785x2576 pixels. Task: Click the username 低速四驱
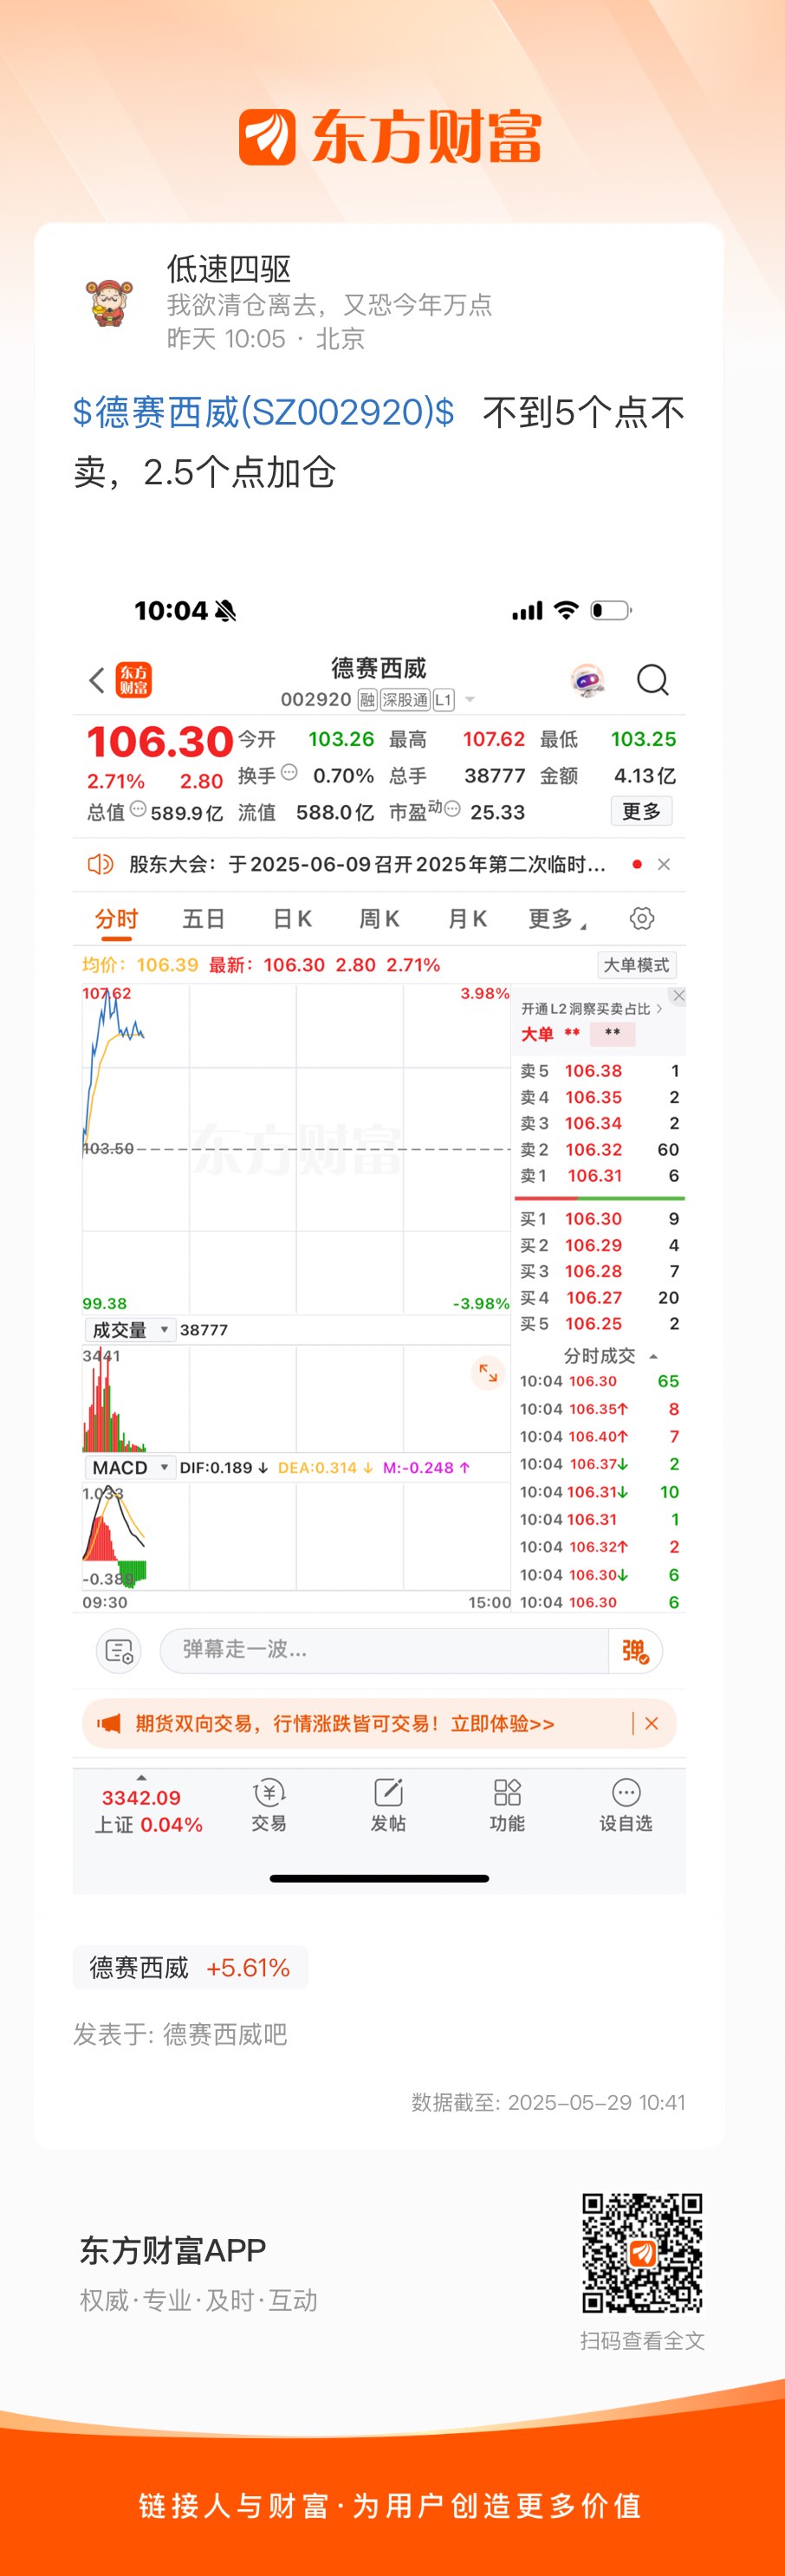coord(229,269)
